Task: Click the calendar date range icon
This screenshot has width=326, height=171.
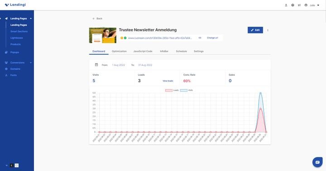Action: 96,65
